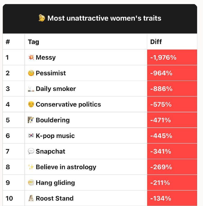
Task: Click the monocle face icon beside Pessimist
Action: [x=31, y=73]
